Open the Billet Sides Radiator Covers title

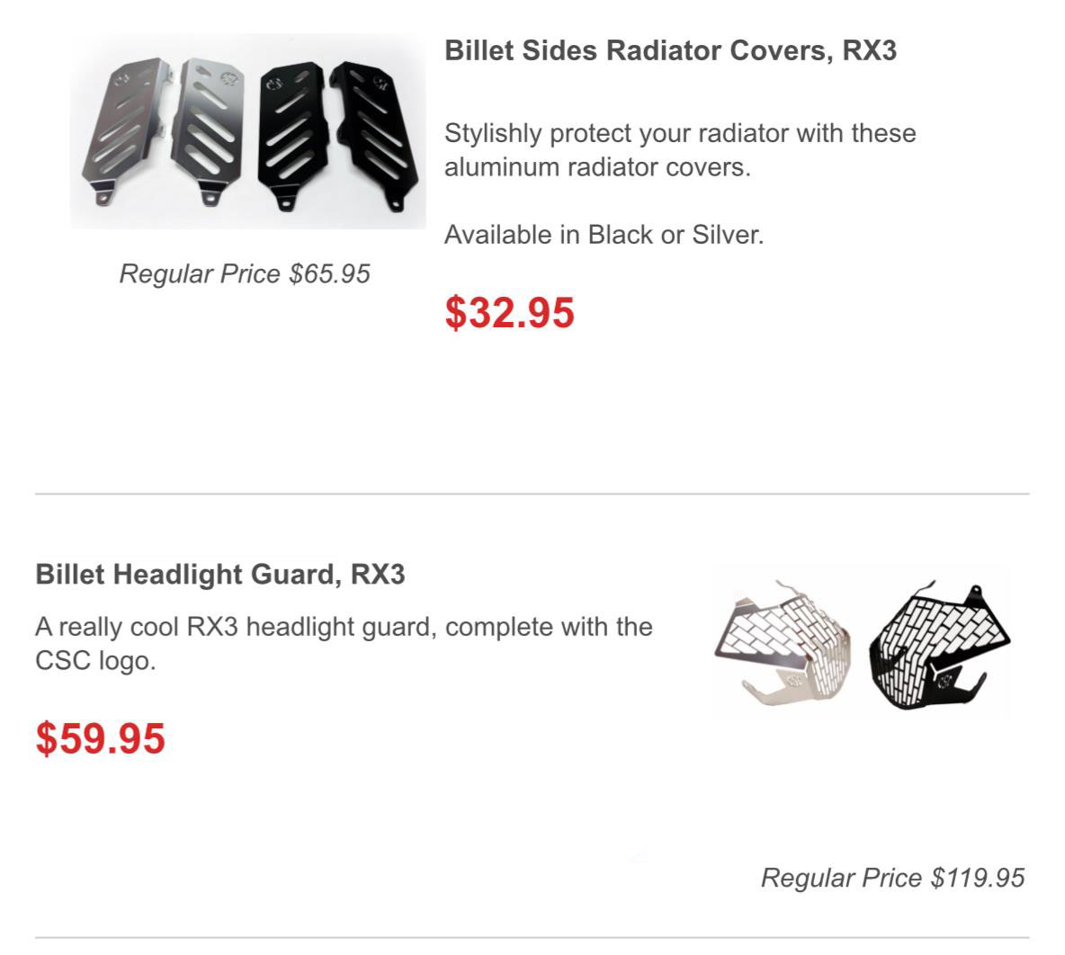pyautogui.click(x=670, y=51)
